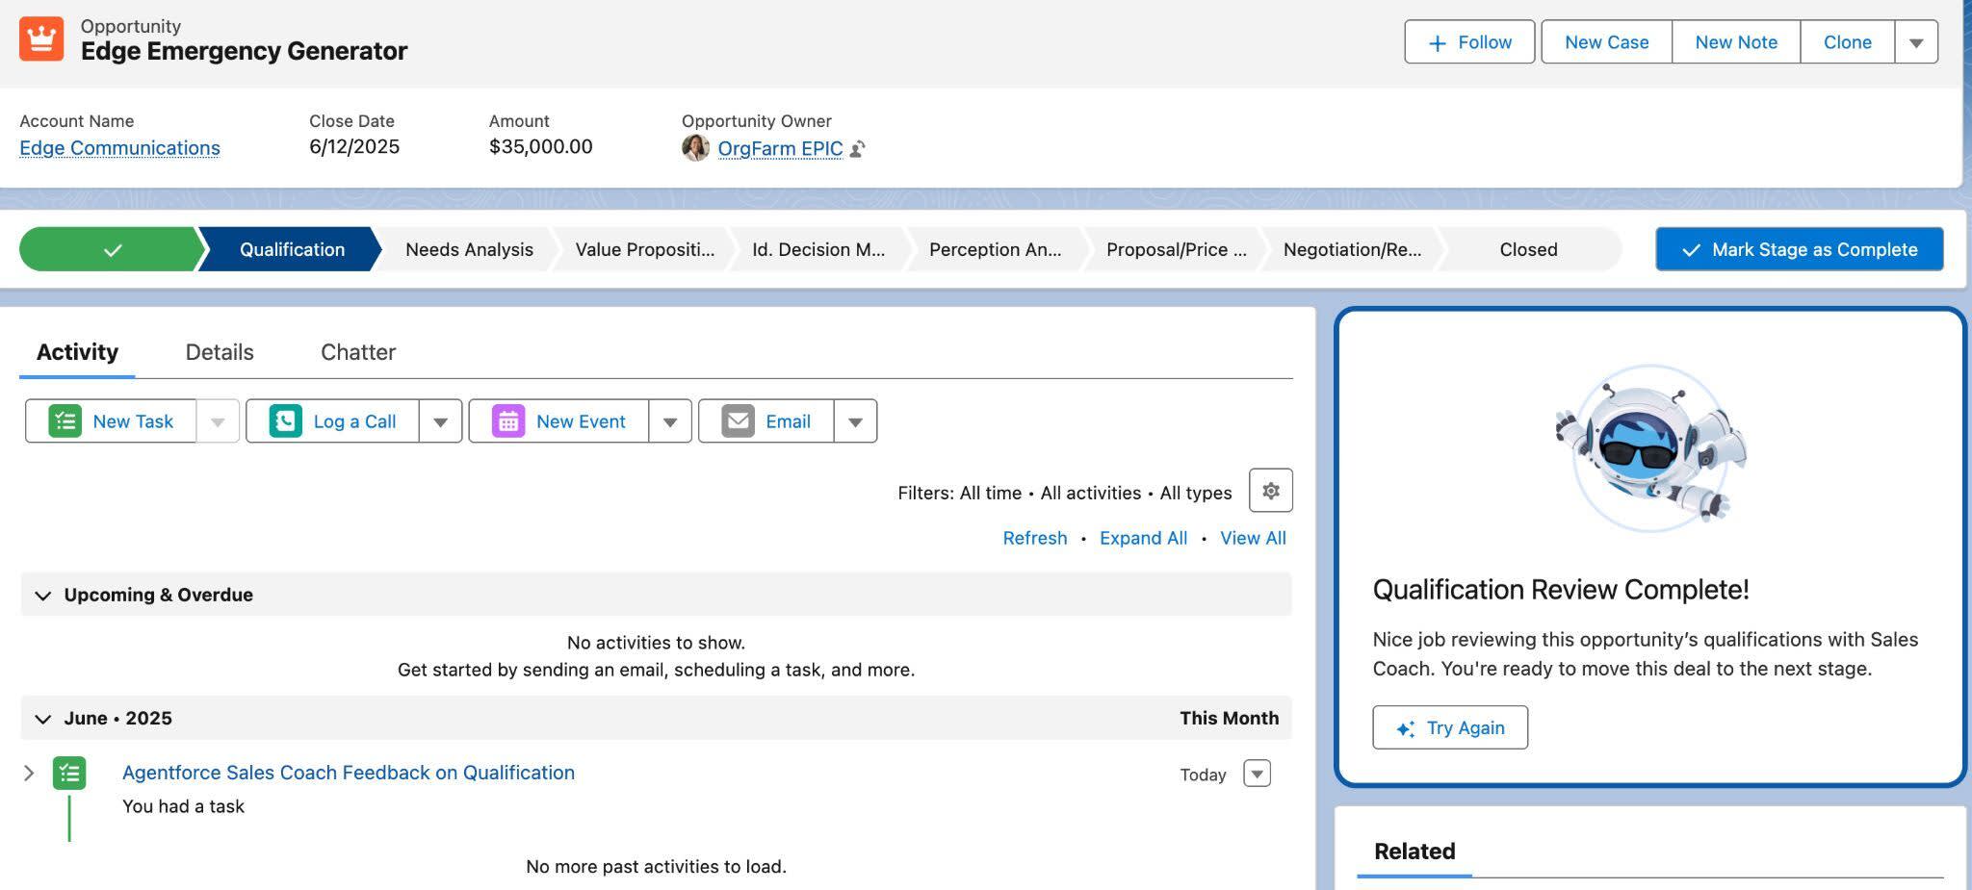Viewport: 1972px width, 890px height.
Task: Switch to the Activity tab
Action: (x=77, y=352)
